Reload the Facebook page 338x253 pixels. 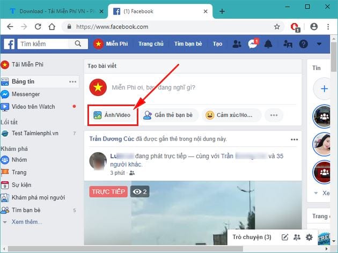(x=38, y=27)
